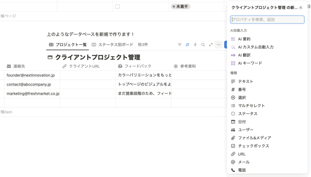This screenshot has width=311, height=177.
Task: Choose AI キーワード property type
Action: (250, 63)
